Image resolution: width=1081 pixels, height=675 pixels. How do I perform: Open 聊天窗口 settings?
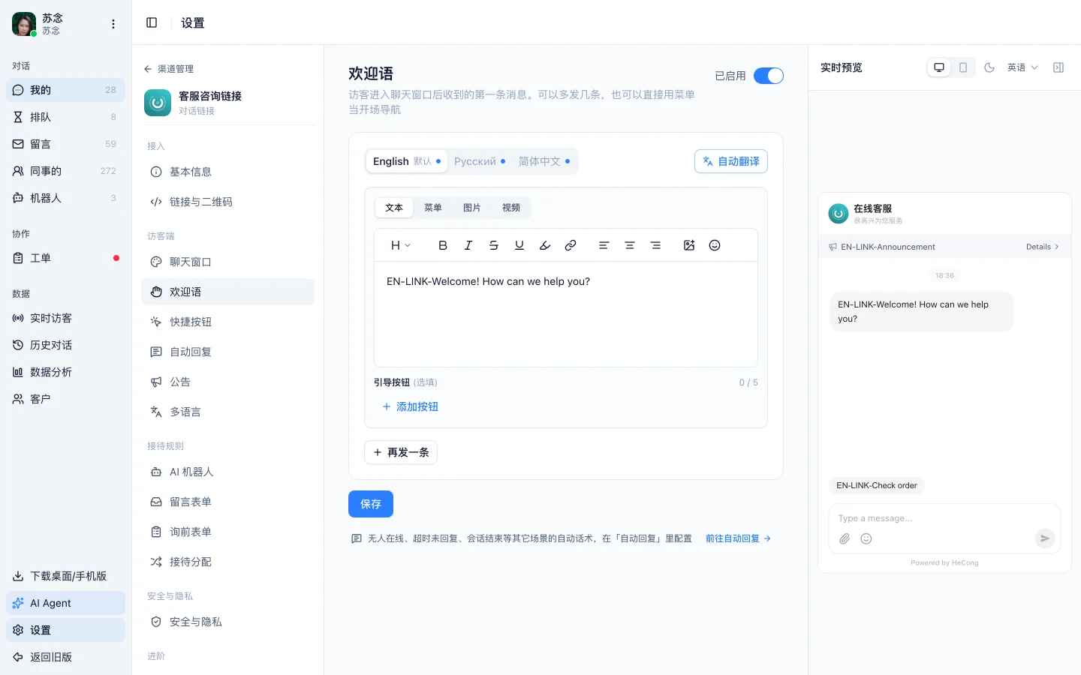coord(227,262)
